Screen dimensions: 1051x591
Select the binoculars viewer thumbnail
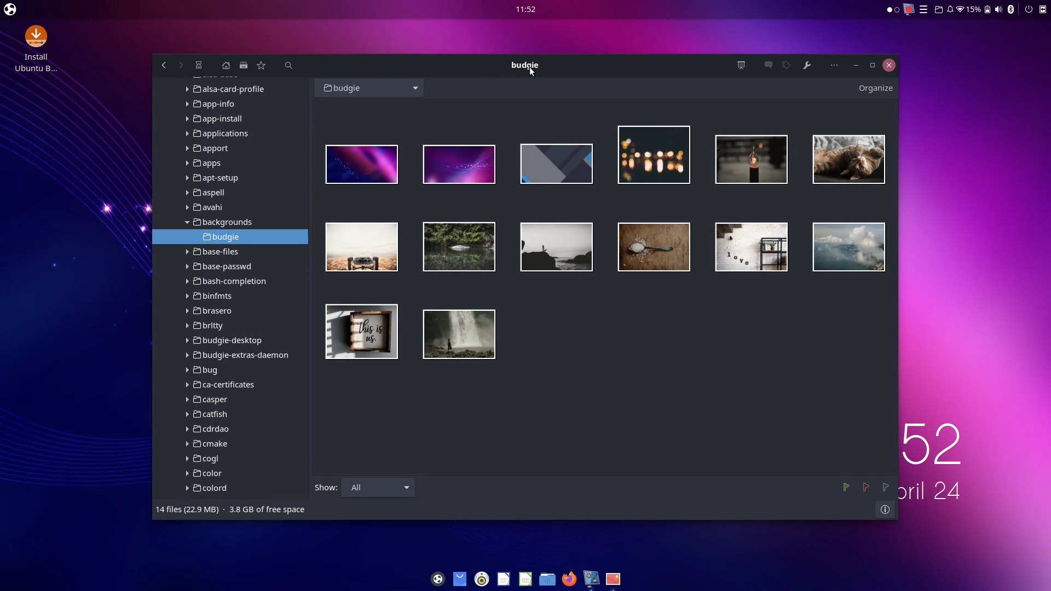pos(361,247)
